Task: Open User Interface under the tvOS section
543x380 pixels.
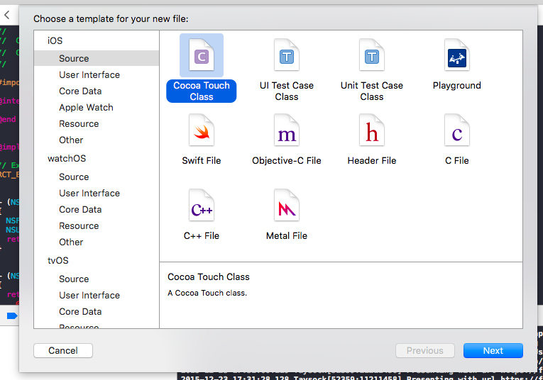Action: (89, 295)
